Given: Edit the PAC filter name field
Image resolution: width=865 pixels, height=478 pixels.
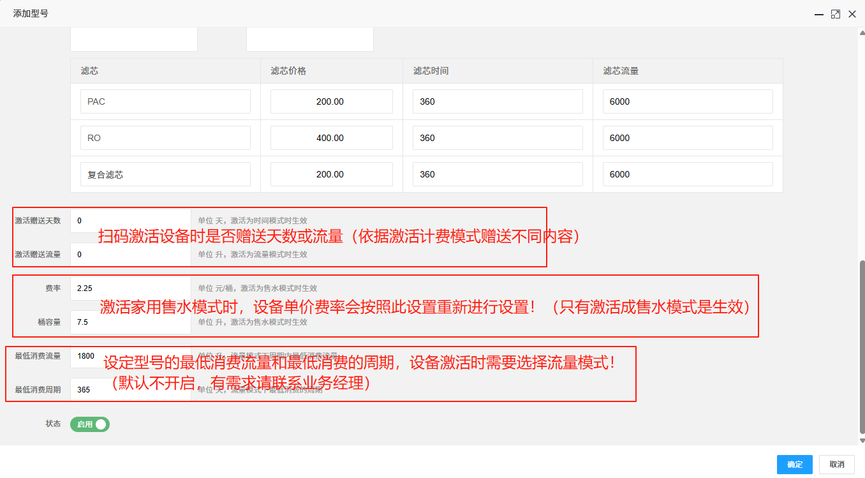Looking at the screenshot, I should [165, 101].
